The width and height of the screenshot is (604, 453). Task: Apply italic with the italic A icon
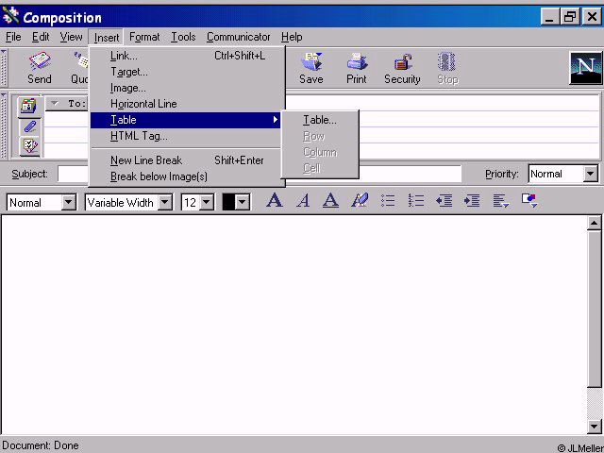303,200
